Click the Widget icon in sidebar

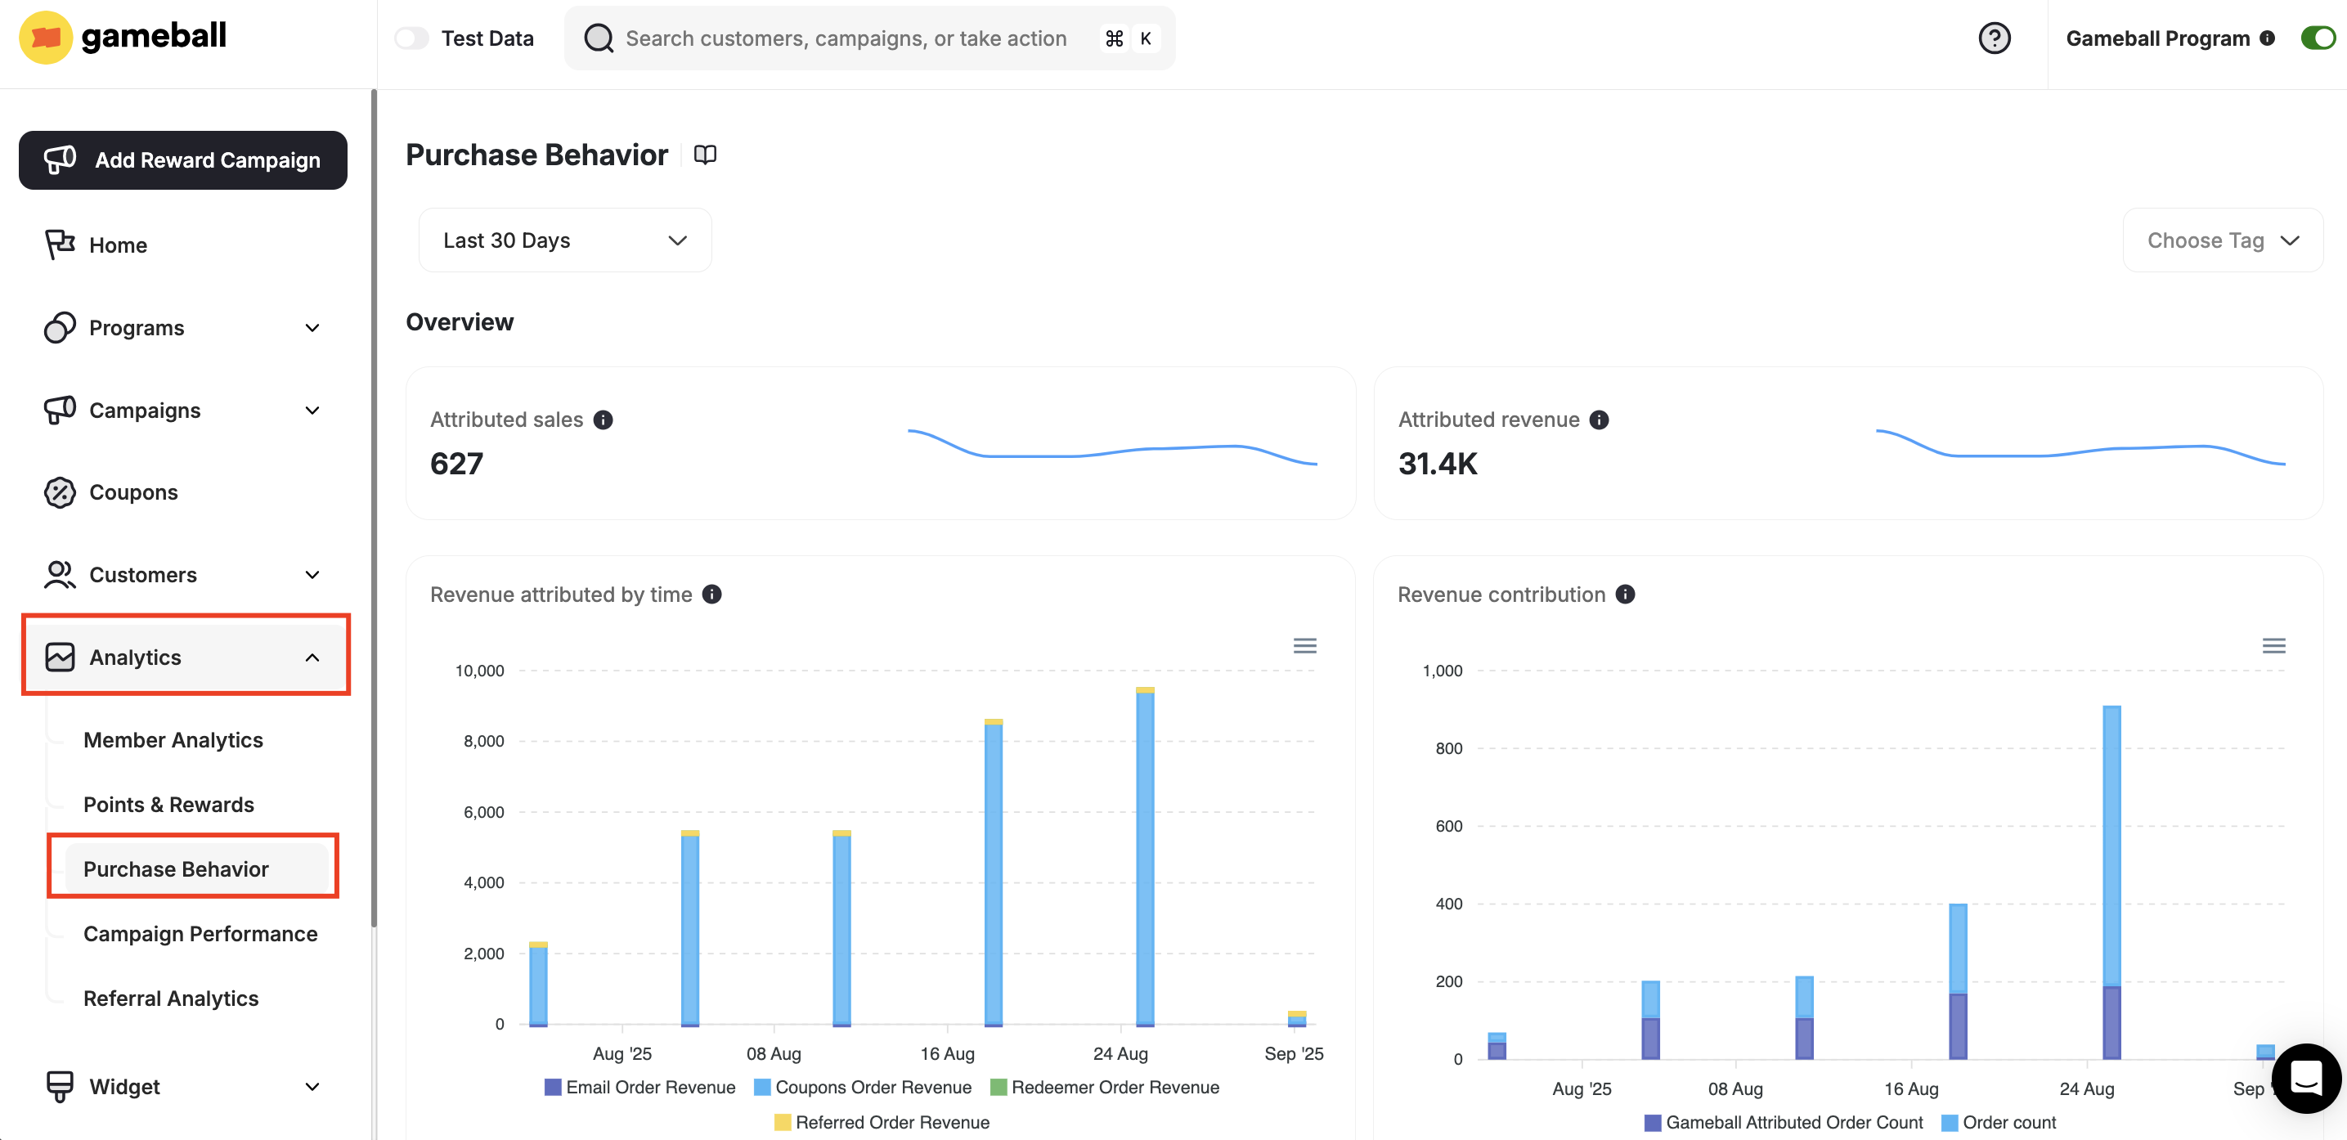(x=58, y=1085)
